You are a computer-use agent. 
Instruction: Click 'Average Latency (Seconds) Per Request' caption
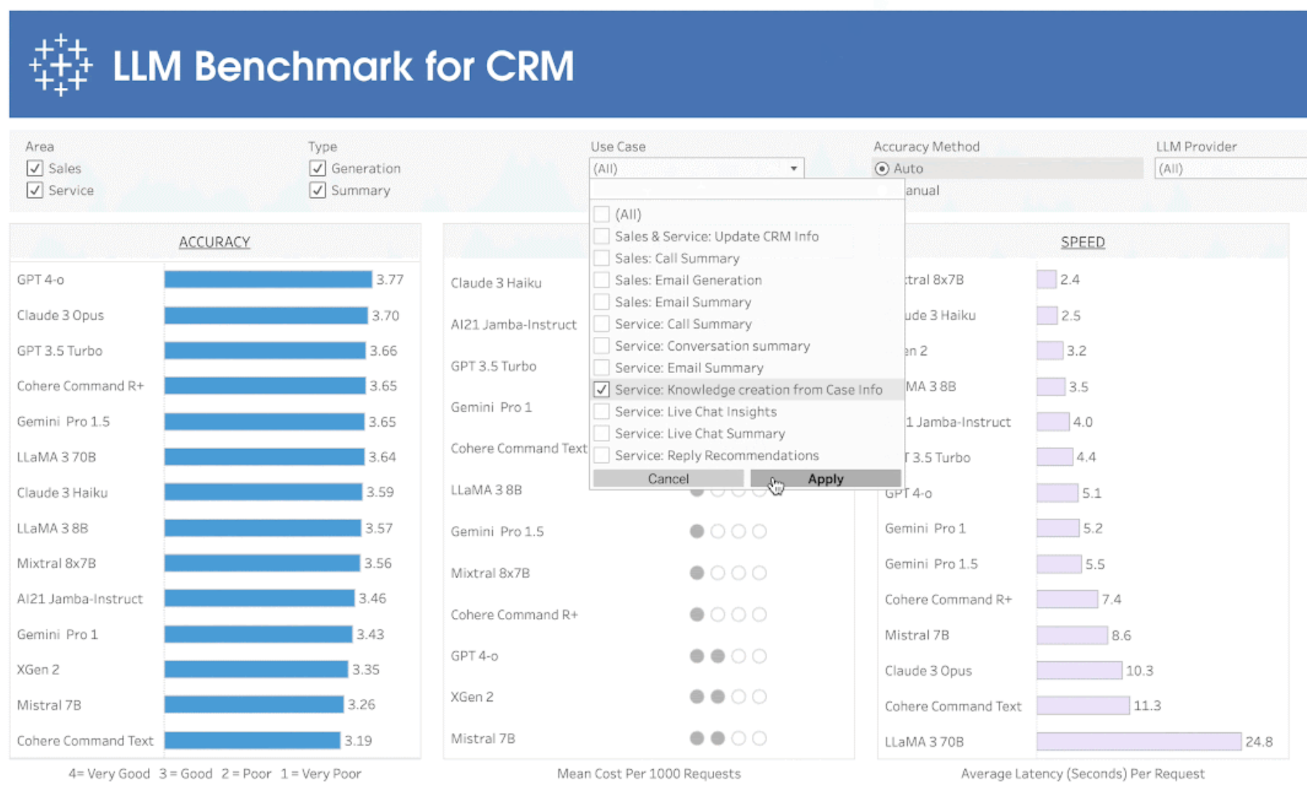pyautogui.click(x=1082, y=773)
